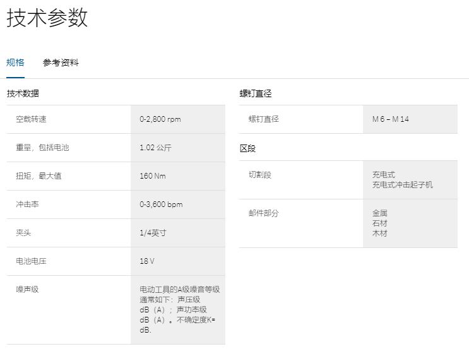Screen dimensions: 469x349
Task: Click the 邮件部分 row label
Action: [x=263, y=213]
